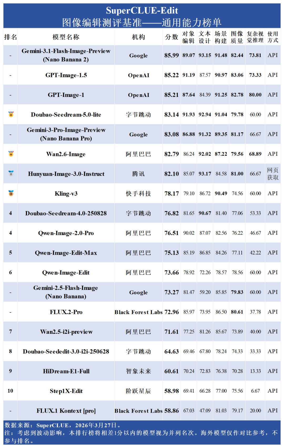Click the 使用方式 column header

point(273,37)
